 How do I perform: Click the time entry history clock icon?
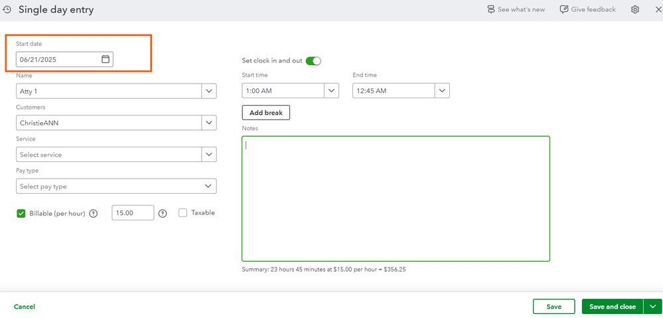[x=7, y=10]
